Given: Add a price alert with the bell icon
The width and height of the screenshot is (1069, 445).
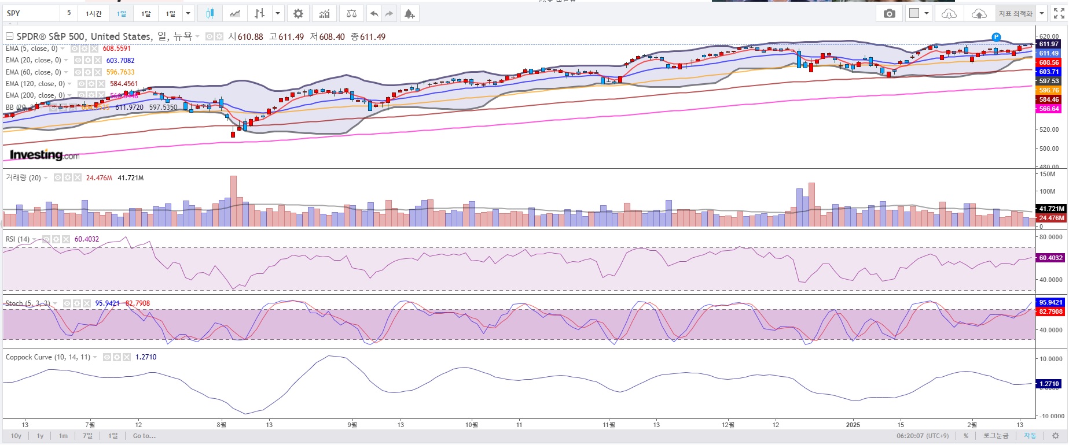Looking at the screenshot, I should click(x=409, y=13).
